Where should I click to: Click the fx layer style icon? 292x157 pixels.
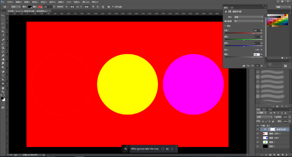266,155
